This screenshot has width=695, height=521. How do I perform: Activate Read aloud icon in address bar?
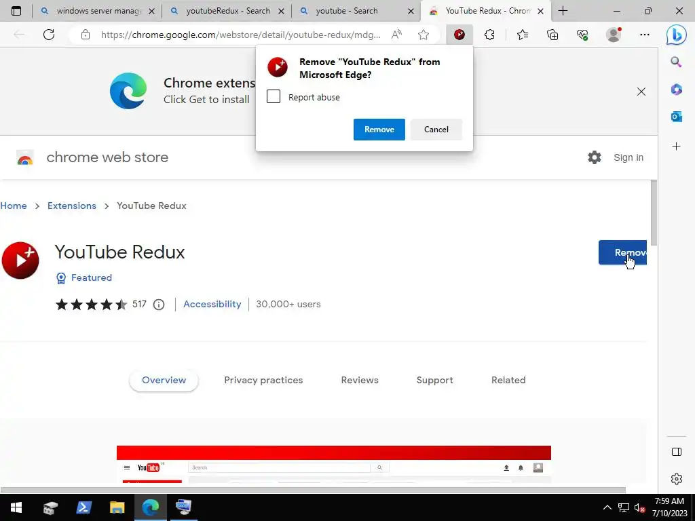(x=396, y=35)
